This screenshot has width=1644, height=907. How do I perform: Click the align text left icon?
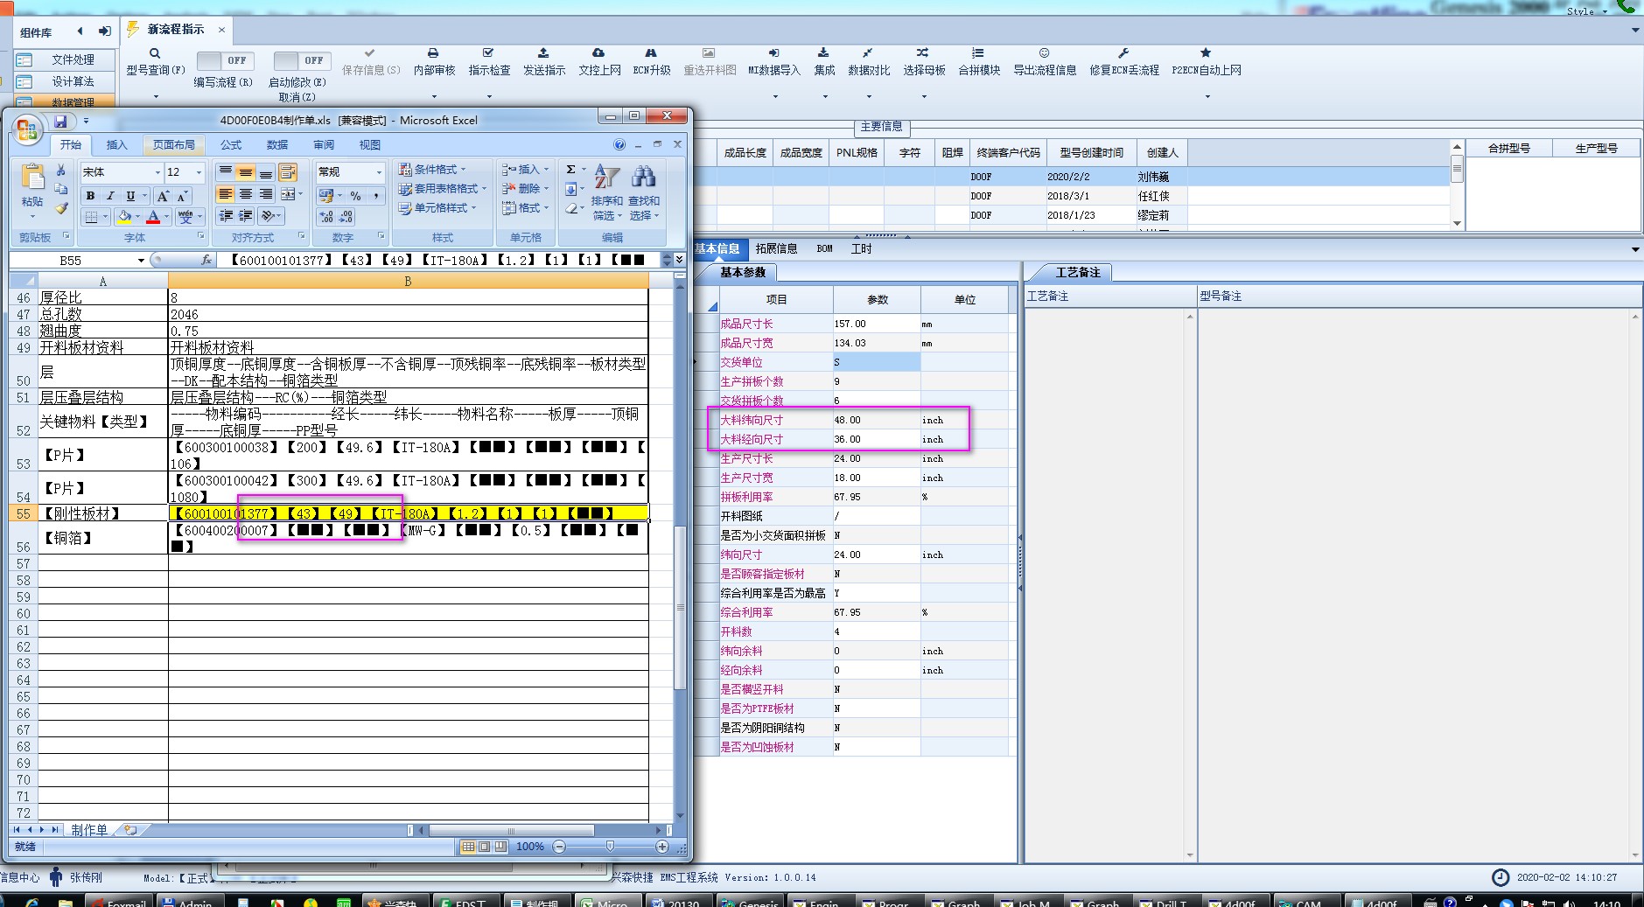coord(226,194)
